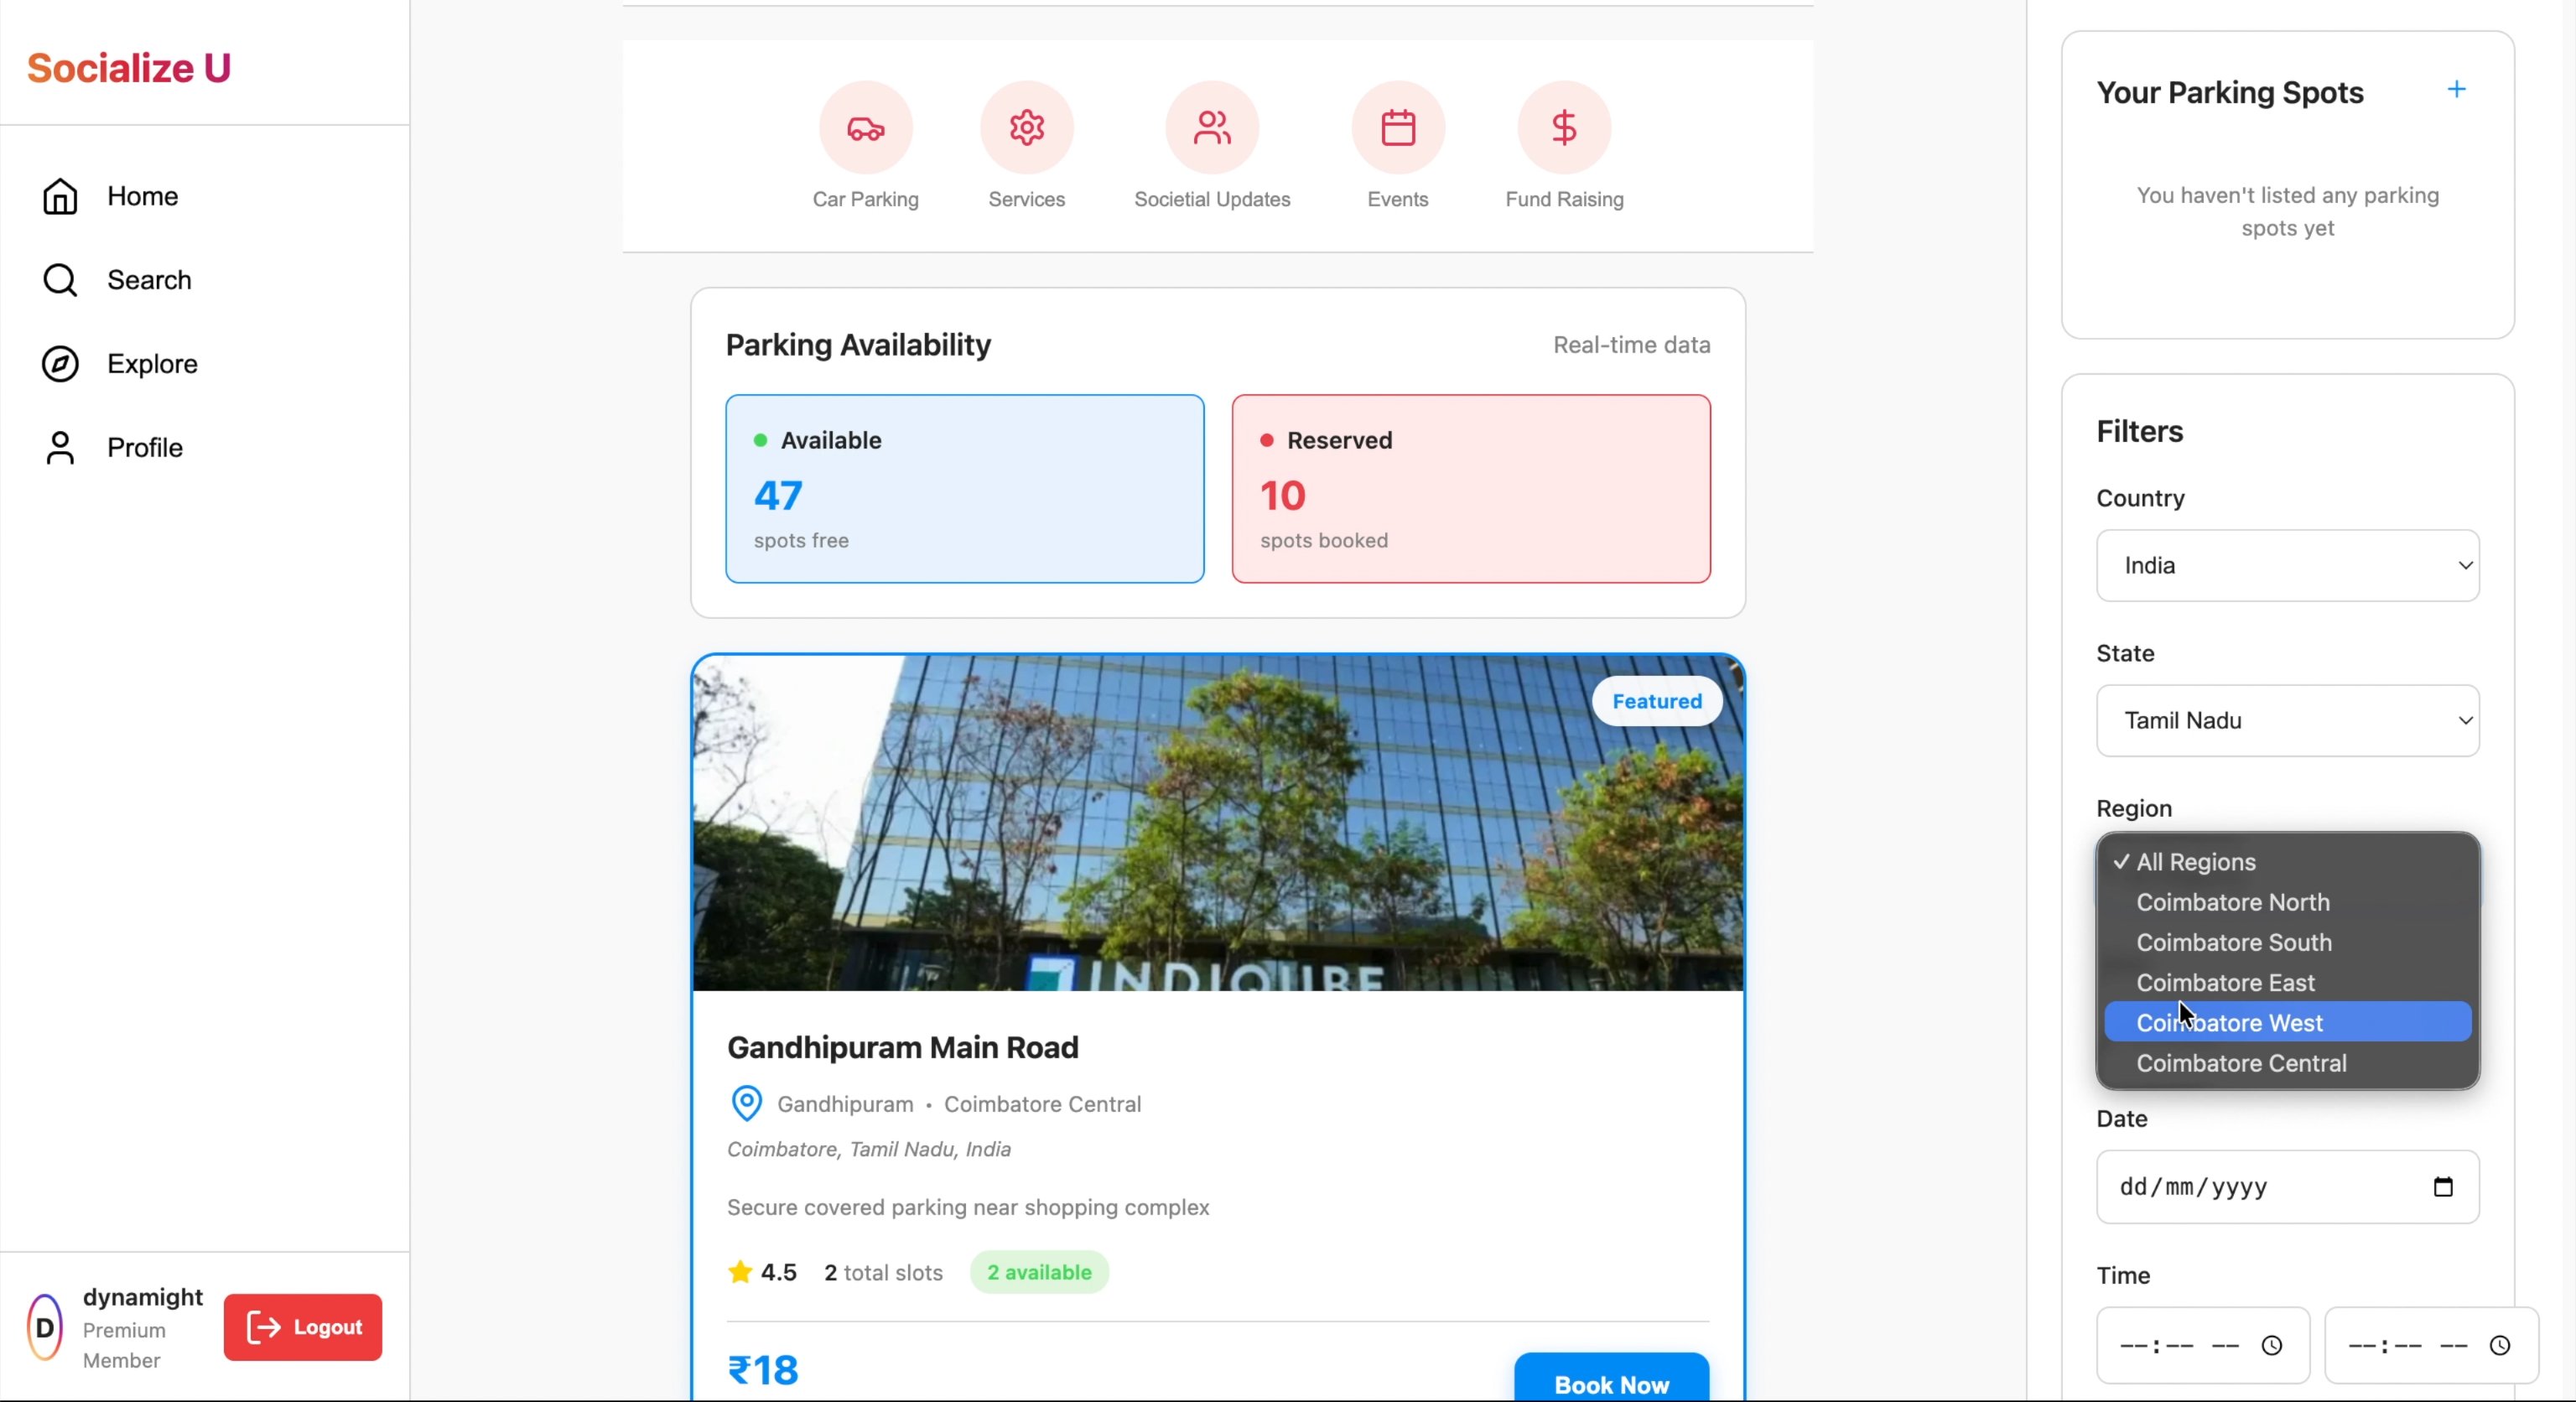Expand the State dropdown showing Tamil Nadu
The width and height of the screenshot is (2576, 1402).
(2287, 720)
